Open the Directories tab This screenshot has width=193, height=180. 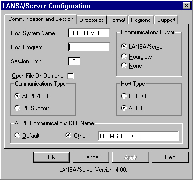click(91, 20)
